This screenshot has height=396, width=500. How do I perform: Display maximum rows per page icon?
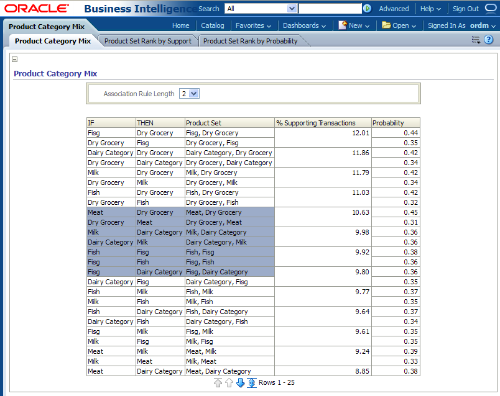251,383
